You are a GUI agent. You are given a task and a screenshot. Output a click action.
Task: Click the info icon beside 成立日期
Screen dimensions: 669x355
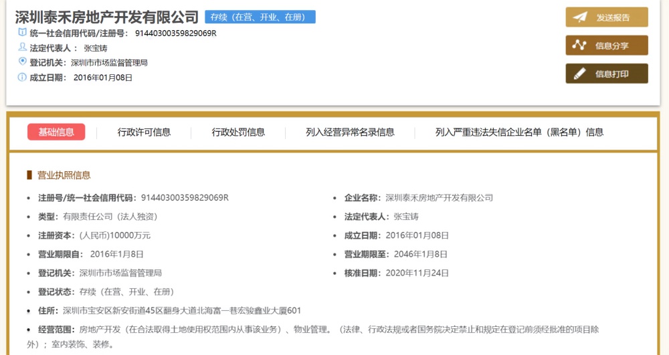point(22,77)
